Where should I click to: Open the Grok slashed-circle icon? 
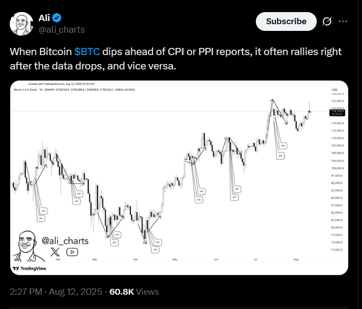(x=327, y=21)
